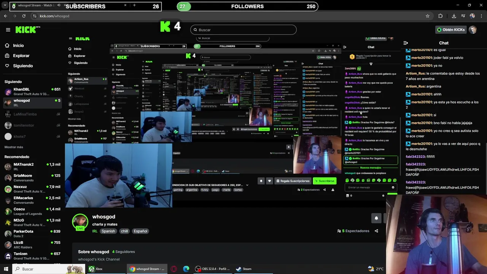Open recommended channel Tanizen
The image size is (487, 274).
[x=32, y=256]
